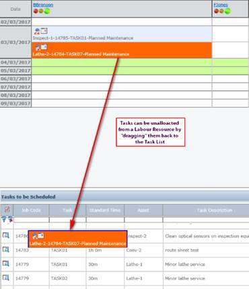Select the red status dot under BBronson

[x=36, y=11]
